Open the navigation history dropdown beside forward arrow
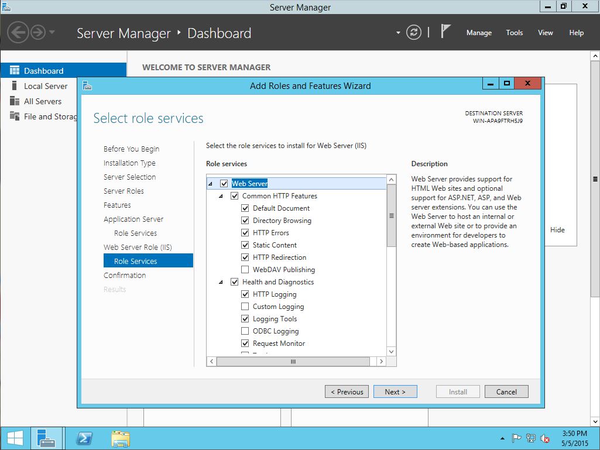The image size is (600, 450). [52, 32]
